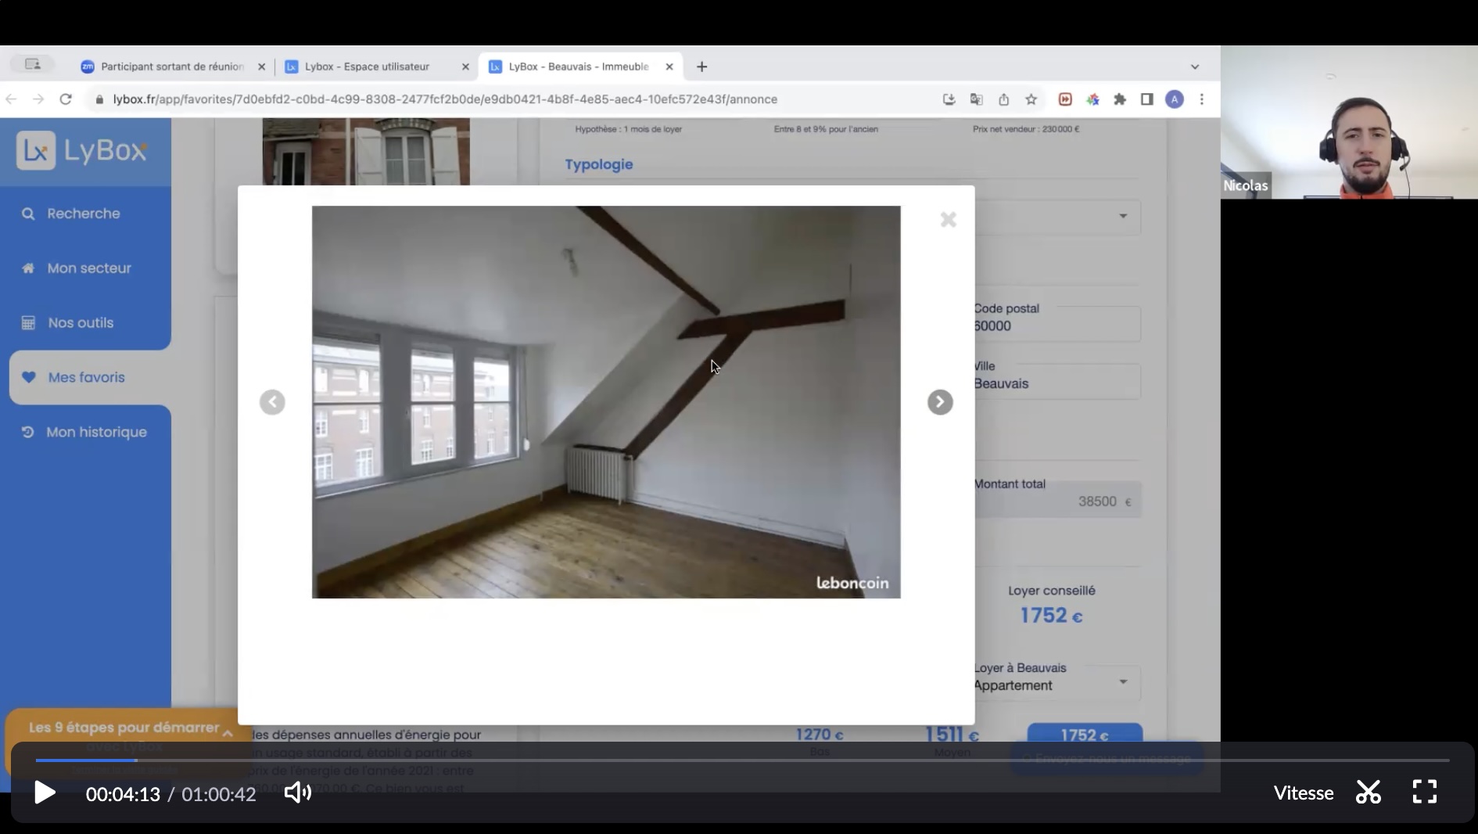
Task: Open the Vitesse speed menu
Action: click(1303, 793)
